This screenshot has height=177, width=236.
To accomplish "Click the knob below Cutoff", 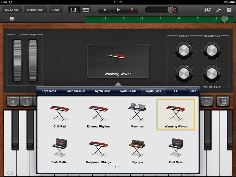I will pos(184,73).
